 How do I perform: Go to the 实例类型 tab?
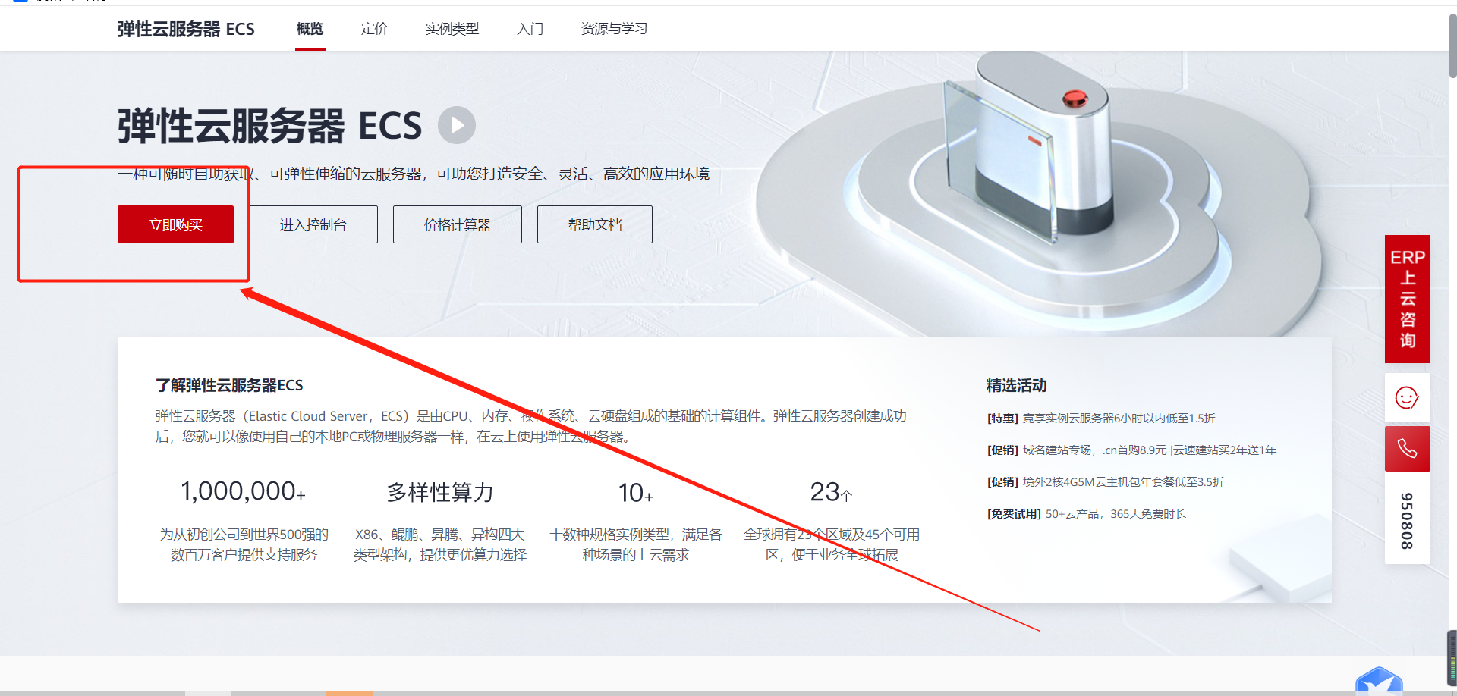(452, 29)
